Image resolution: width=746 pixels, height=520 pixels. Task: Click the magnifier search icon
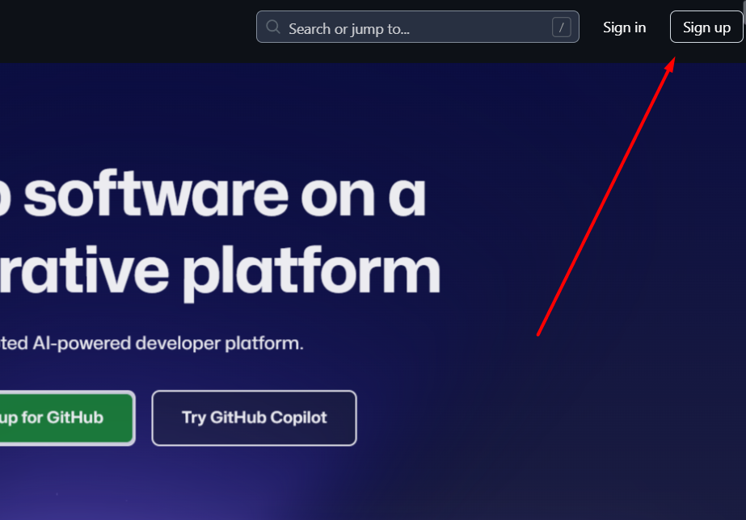tap(273, 27)
